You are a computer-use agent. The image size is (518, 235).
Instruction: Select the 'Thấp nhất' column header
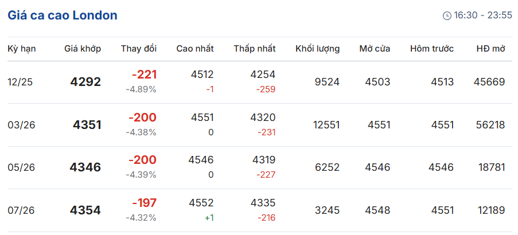tap(254, 49)
